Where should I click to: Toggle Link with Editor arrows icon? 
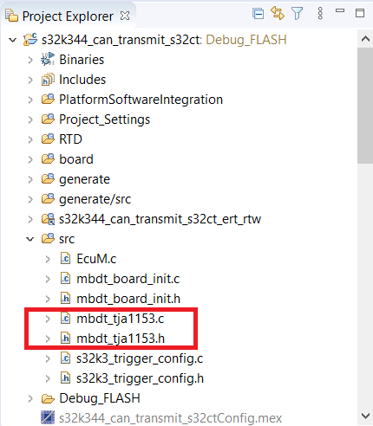point(278,13)
